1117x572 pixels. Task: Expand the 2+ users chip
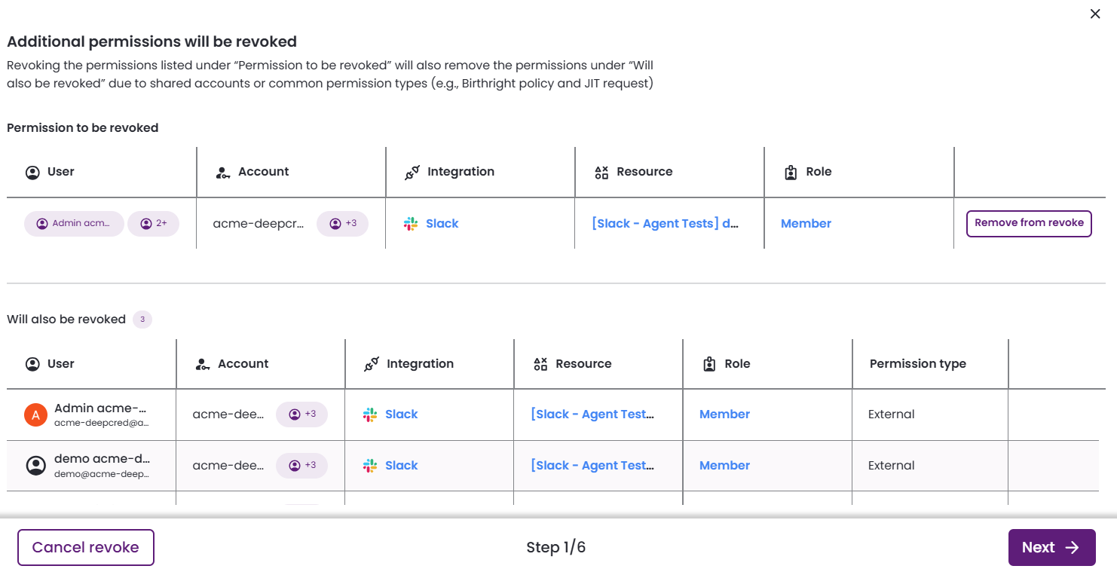pyautogui.click(x=154, y=224)
